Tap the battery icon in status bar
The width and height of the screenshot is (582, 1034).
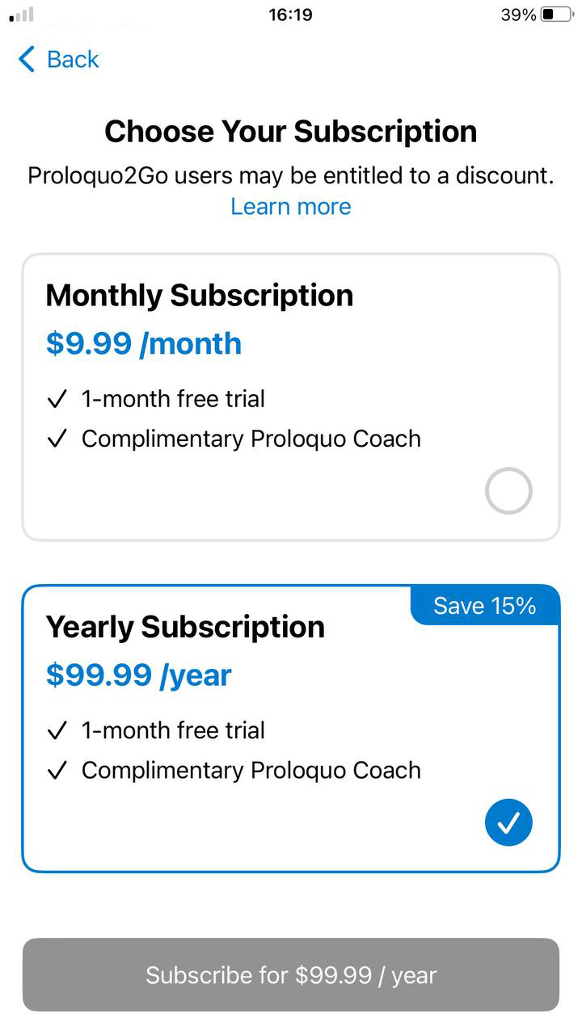[x=557, y=15]
